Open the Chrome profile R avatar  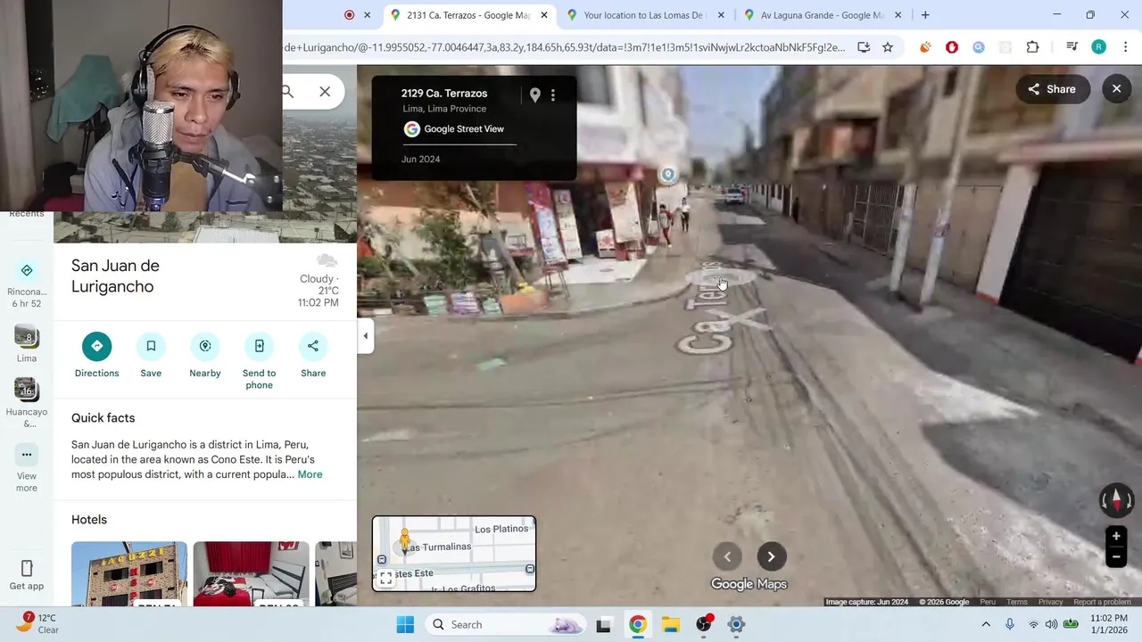pyautogui.click(x=1099, y=47)
